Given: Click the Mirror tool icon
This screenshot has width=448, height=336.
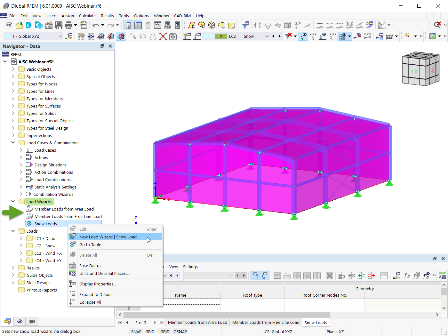Looking at the screenshot, I should (153, 36).
